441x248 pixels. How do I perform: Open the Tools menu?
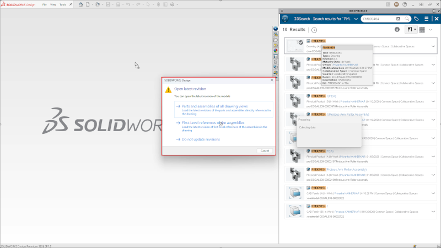62,4
